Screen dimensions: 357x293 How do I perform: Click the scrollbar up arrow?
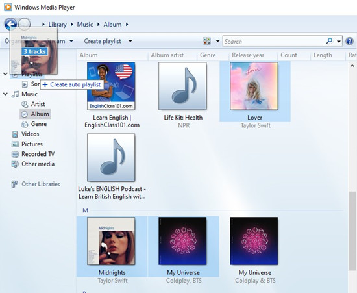[352, 66]
